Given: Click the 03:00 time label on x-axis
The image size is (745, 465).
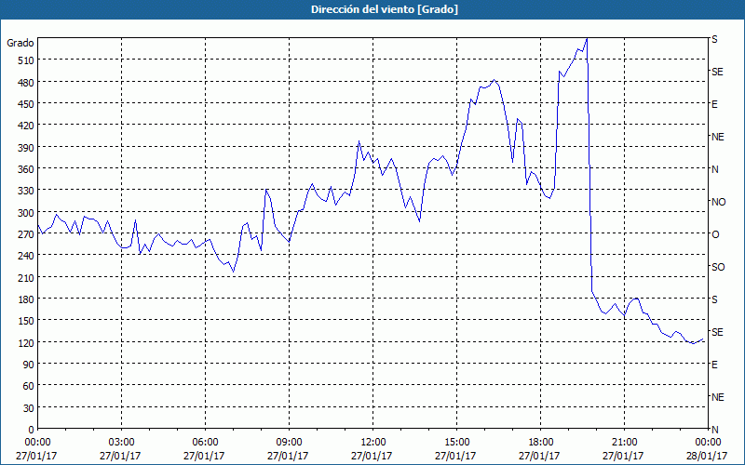Looking at the screenshot, I should (122, 442).
